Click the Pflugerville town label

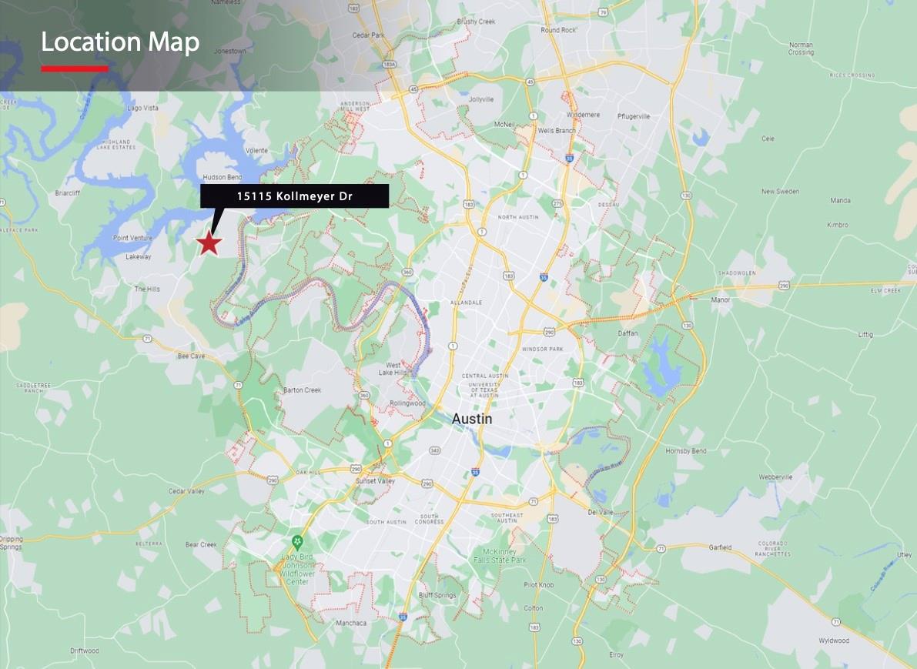point(634,116)
